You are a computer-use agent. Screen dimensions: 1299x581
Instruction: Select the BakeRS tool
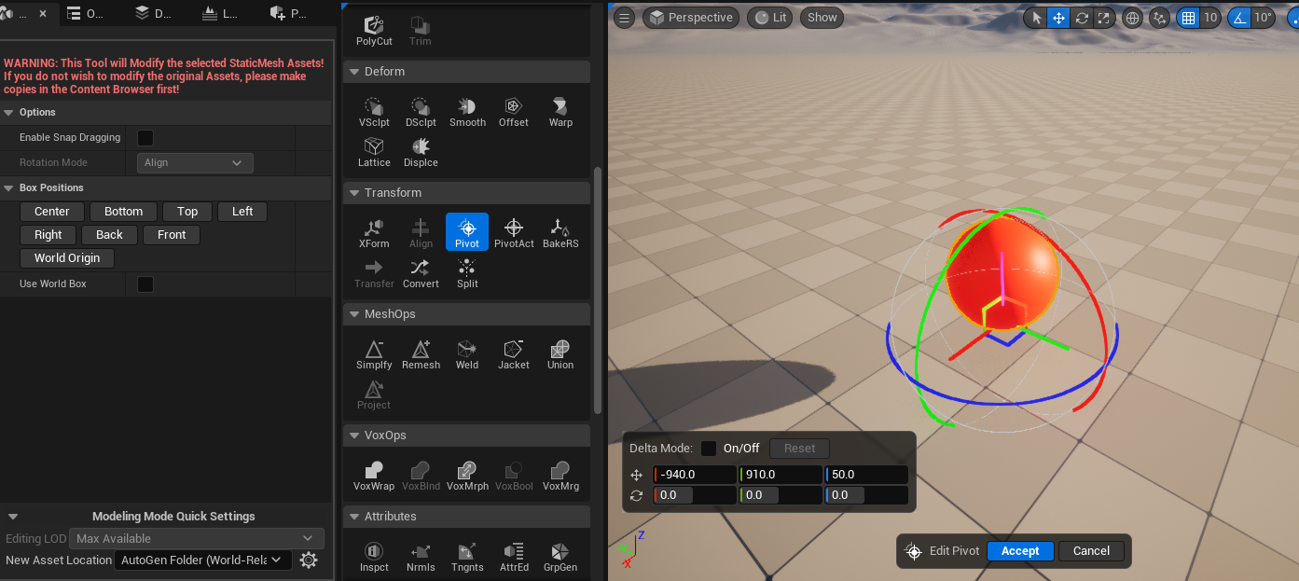point(560,233)
